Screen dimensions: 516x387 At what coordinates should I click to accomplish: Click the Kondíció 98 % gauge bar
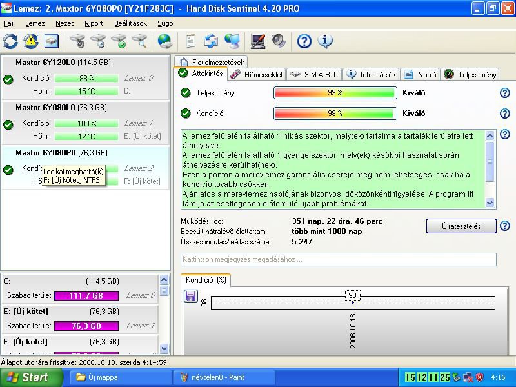(x=335, y=114)
